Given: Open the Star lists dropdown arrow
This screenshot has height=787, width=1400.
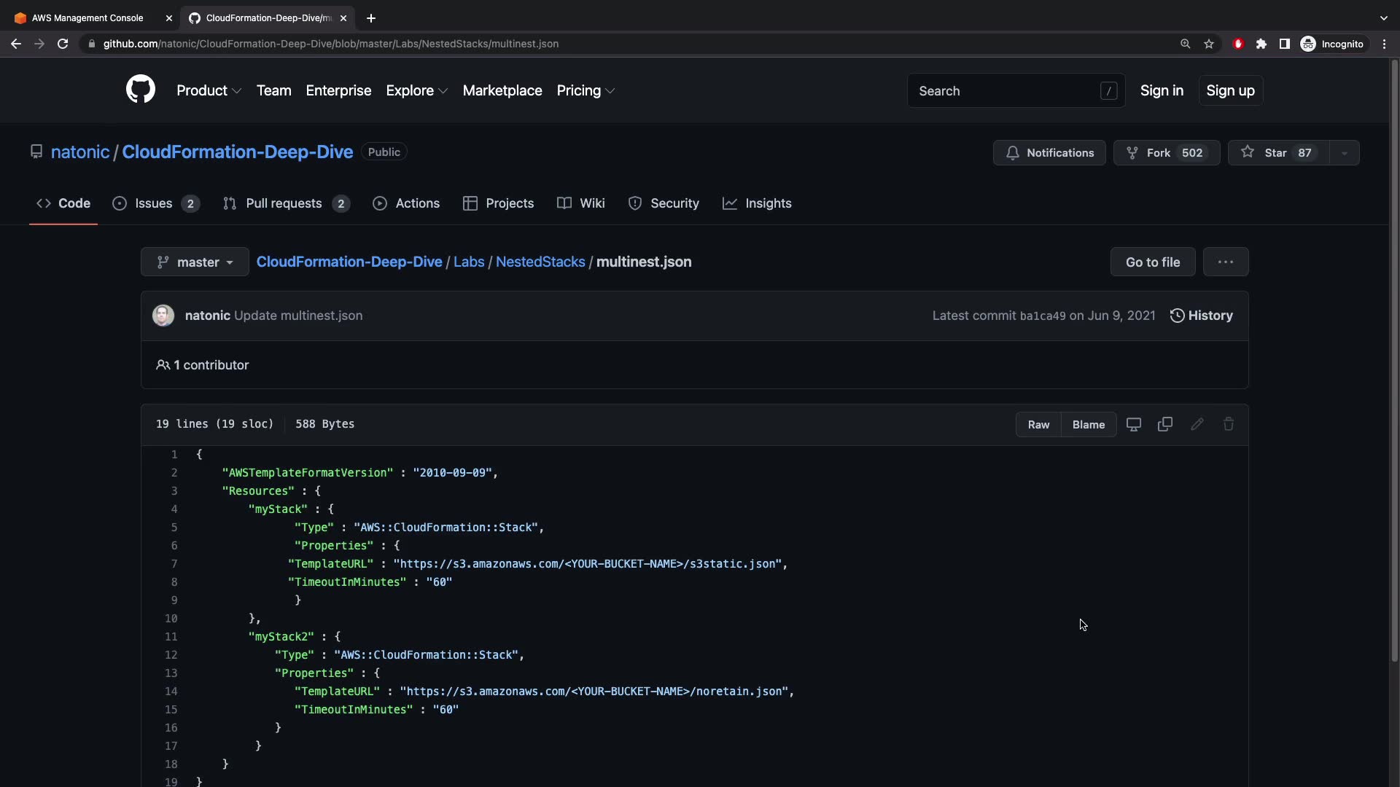Looking at the screenshot, I should (1344, 153).
